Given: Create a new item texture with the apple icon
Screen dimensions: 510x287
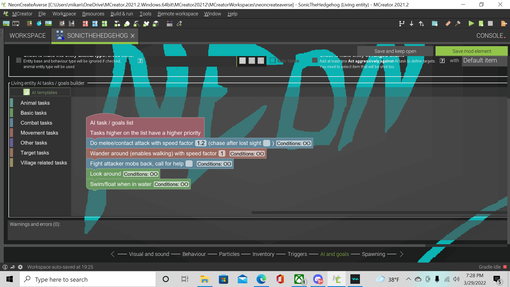Looking at the screenshot, I should click(127, 24).
